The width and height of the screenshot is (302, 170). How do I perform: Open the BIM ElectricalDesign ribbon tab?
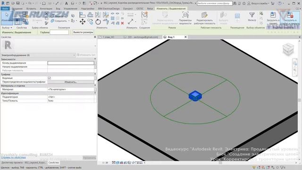(109, 8)
